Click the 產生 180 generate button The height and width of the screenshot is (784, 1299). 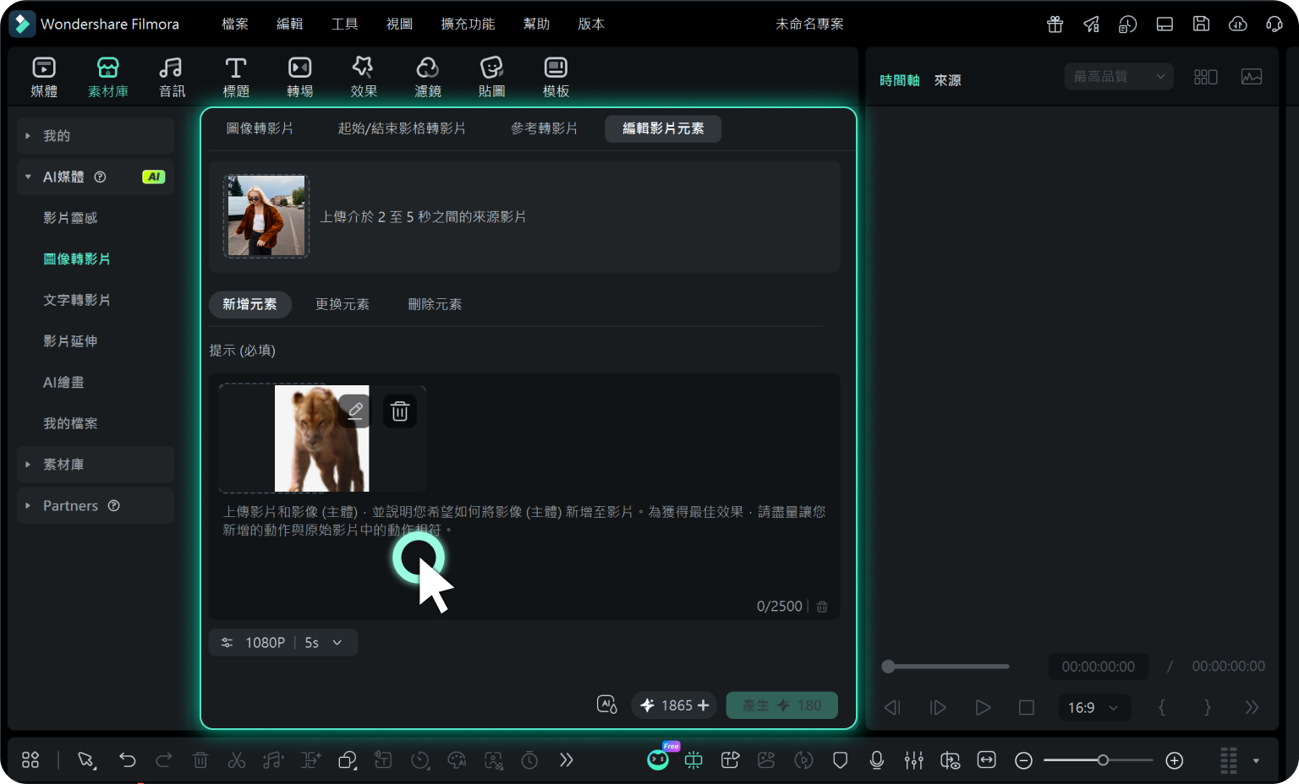coord(782,705)
